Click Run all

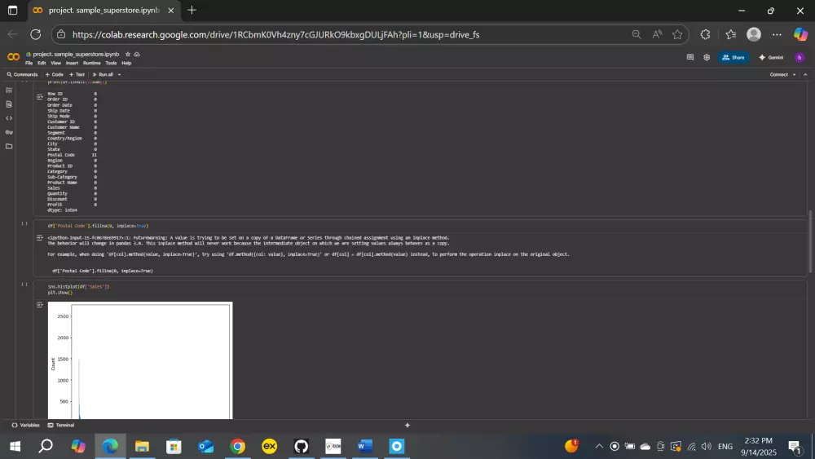pos(103,74)
